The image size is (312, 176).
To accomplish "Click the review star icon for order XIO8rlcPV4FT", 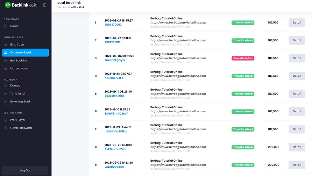I will [x=152, y=80].
